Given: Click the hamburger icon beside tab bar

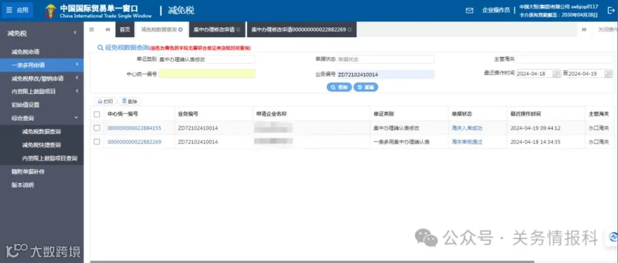Looking at the screenshot, I should point(92,29).
